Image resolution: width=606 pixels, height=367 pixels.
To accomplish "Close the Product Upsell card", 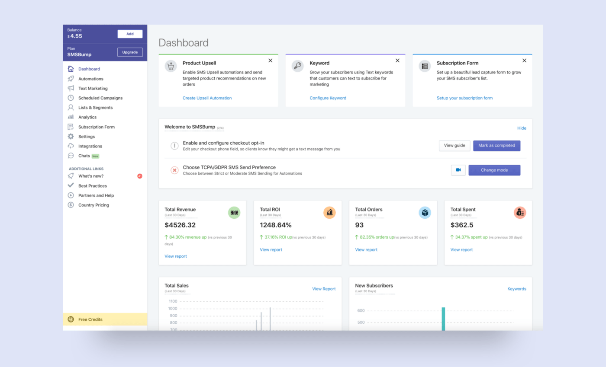I will [x=271, y=61].
